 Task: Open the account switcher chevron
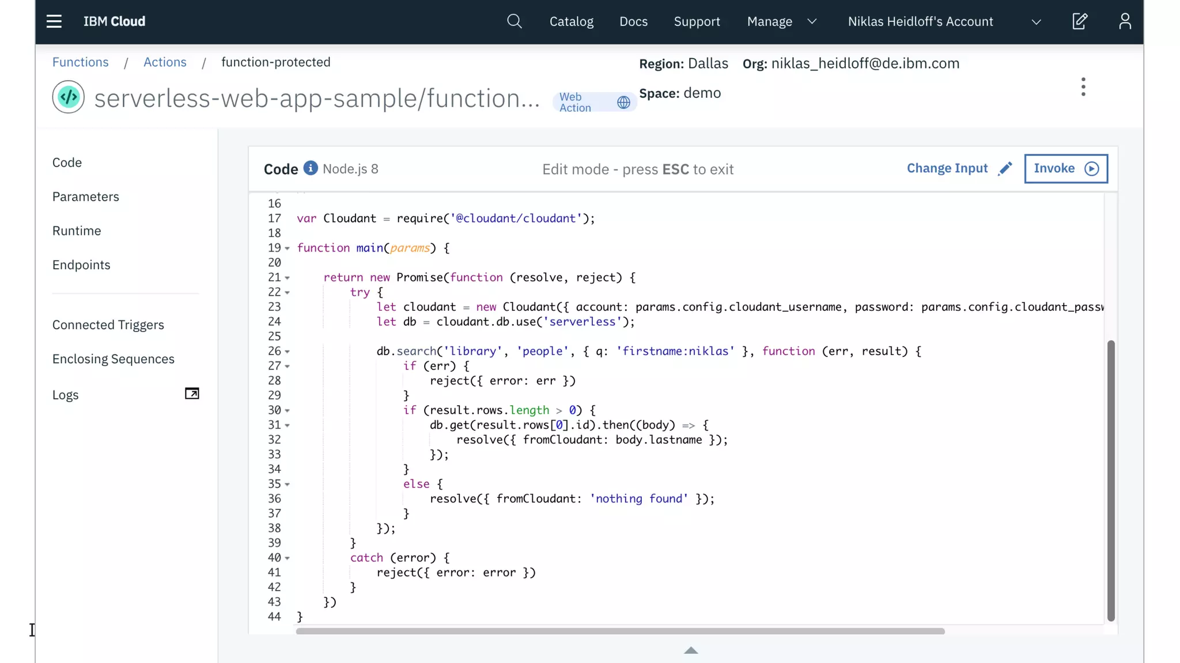point(1036,22)
